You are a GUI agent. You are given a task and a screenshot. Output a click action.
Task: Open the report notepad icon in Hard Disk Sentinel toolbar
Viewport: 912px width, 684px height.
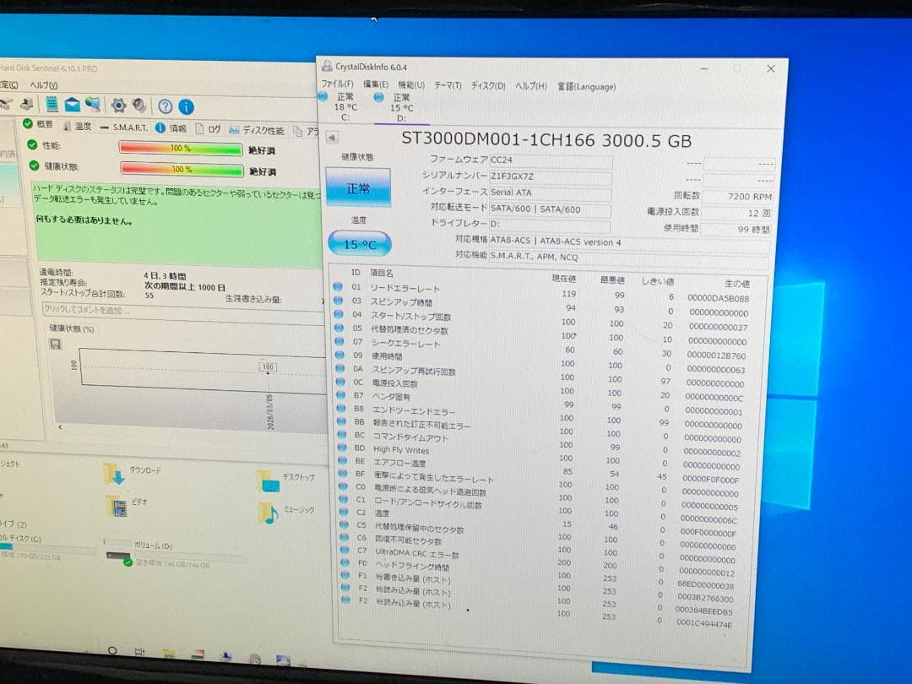[x=52, y=104]
